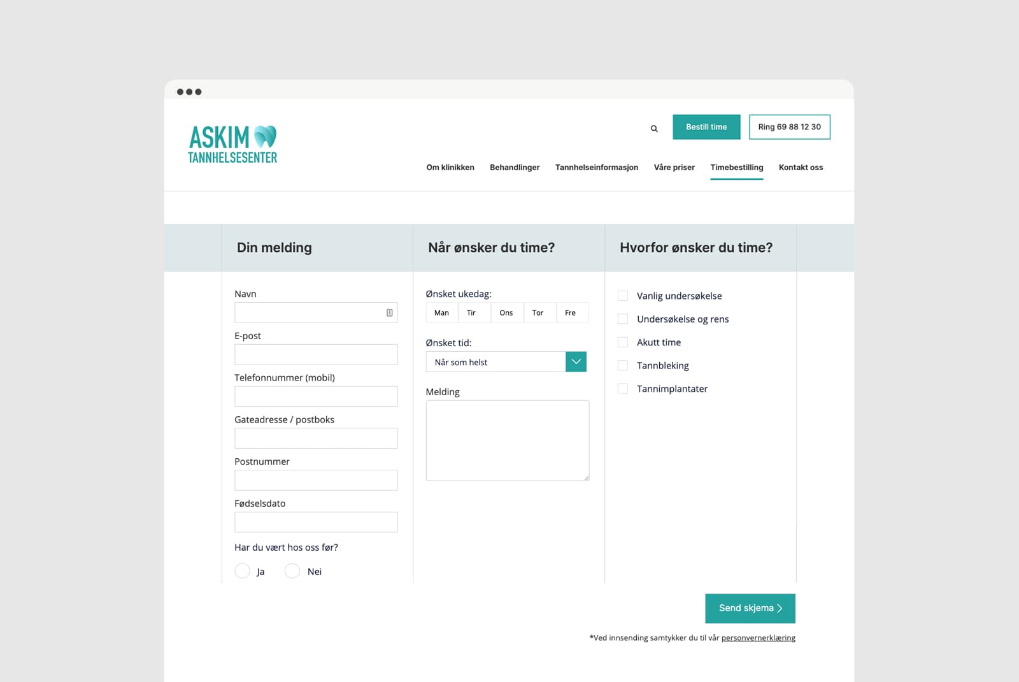Click the autofill icon in Navn field
This screenshot has width=1019, height=682.
point(389,313)
